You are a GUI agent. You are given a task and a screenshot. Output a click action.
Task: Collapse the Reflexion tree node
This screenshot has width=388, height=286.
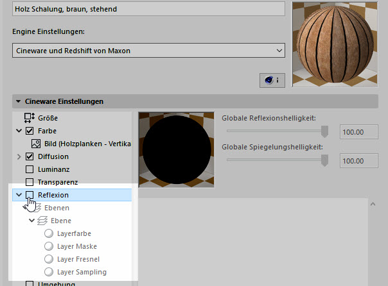pyautogui.click(x=19, y=195)
